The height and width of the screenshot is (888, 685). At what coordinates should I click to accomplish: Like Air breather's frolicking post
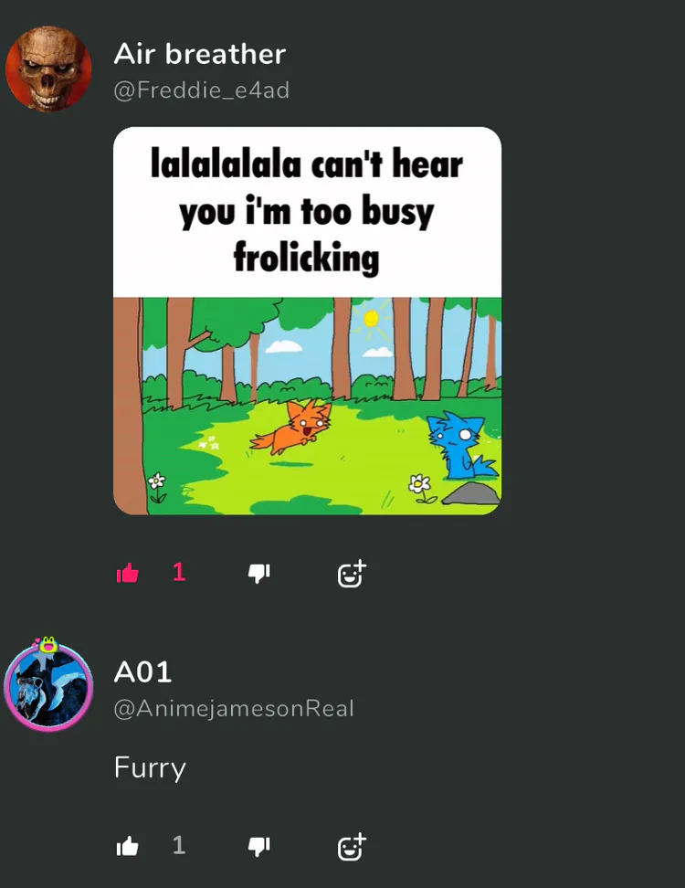[127, 573]
